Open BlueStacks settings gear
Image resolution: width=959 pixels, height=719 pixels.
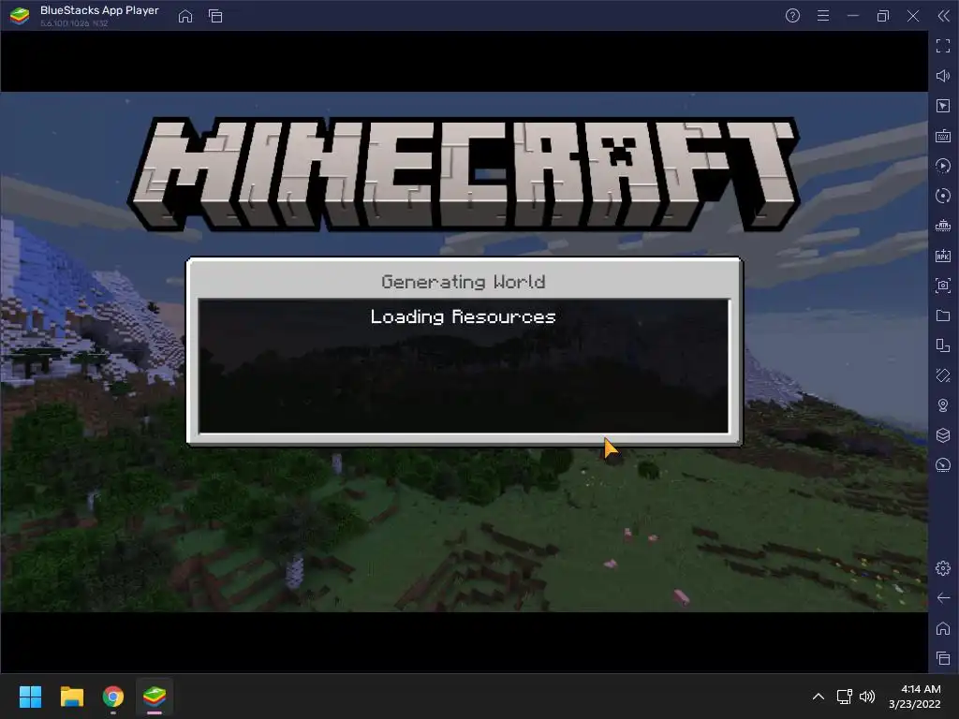(943, 568)
